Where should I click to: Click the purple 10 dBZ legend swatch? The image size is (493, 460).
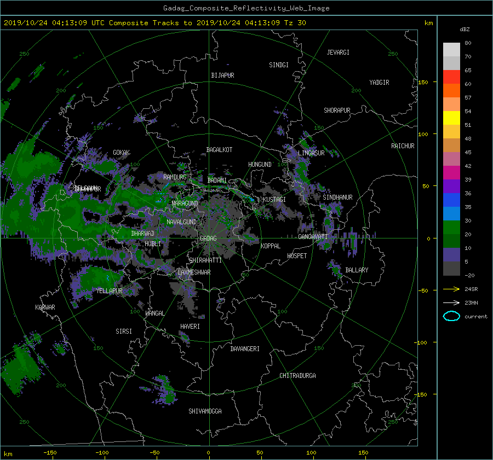451,254
